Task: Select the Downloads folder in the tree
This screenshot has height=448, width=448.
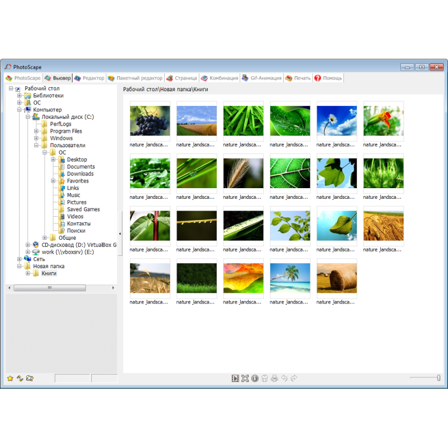Action: point(80,174)
